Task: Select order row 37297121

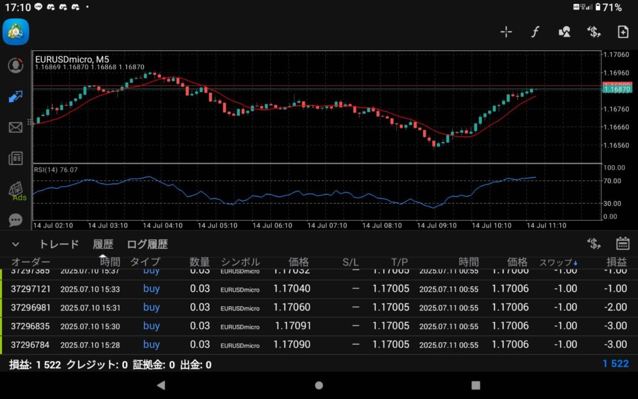Action: [319, 289]
